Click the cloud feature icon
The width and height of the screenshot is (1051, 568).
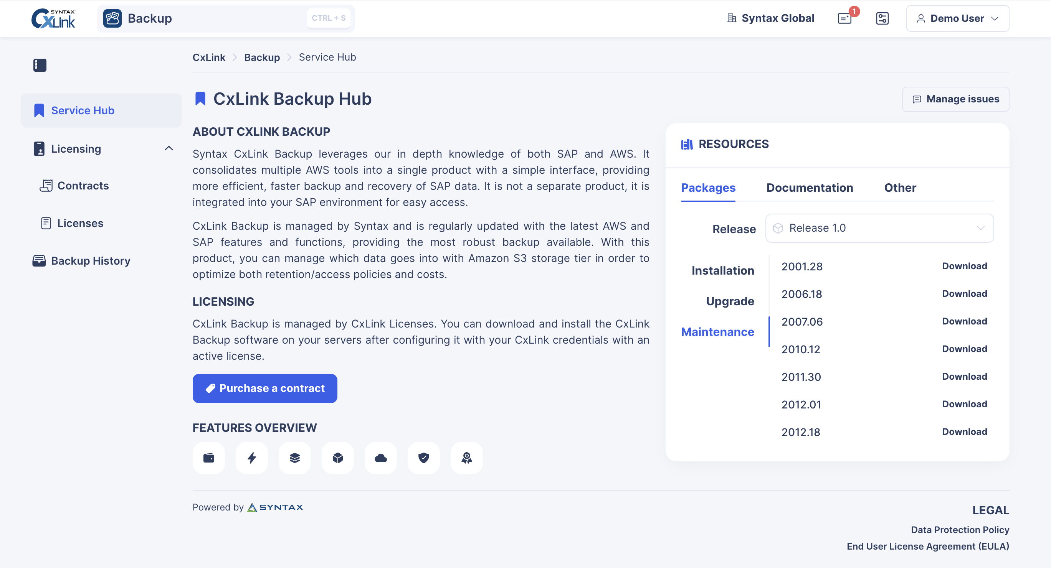pyautogui.click(x=381, y=458)
